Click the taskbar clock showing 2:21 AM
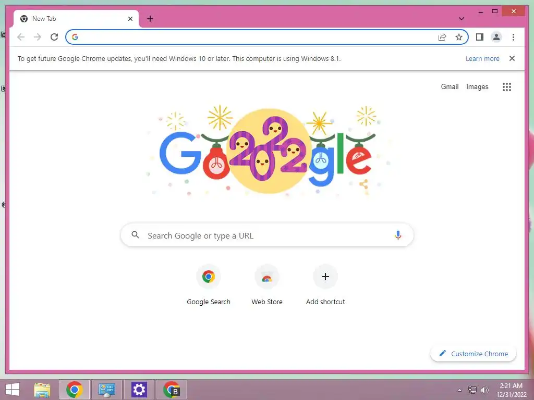The image size is (534, 400). pos(511,390)
